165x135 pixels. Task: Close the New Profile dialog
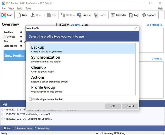coord(136,28)
